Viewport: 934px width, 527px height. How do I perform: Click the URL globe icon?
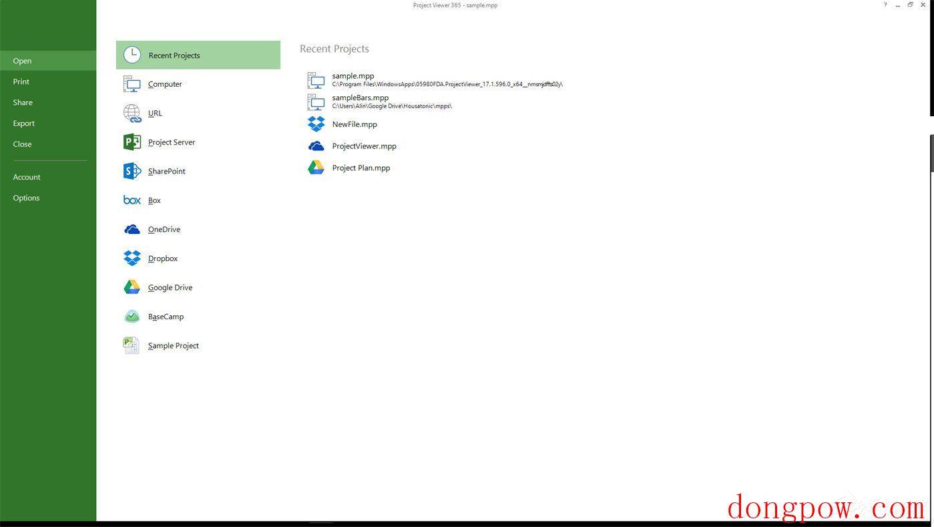pos(132,113)
